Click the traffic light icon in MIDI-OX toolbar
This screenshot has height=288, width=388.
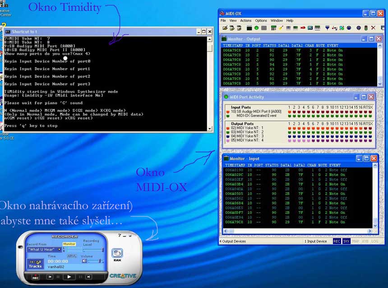click(366, 28)
